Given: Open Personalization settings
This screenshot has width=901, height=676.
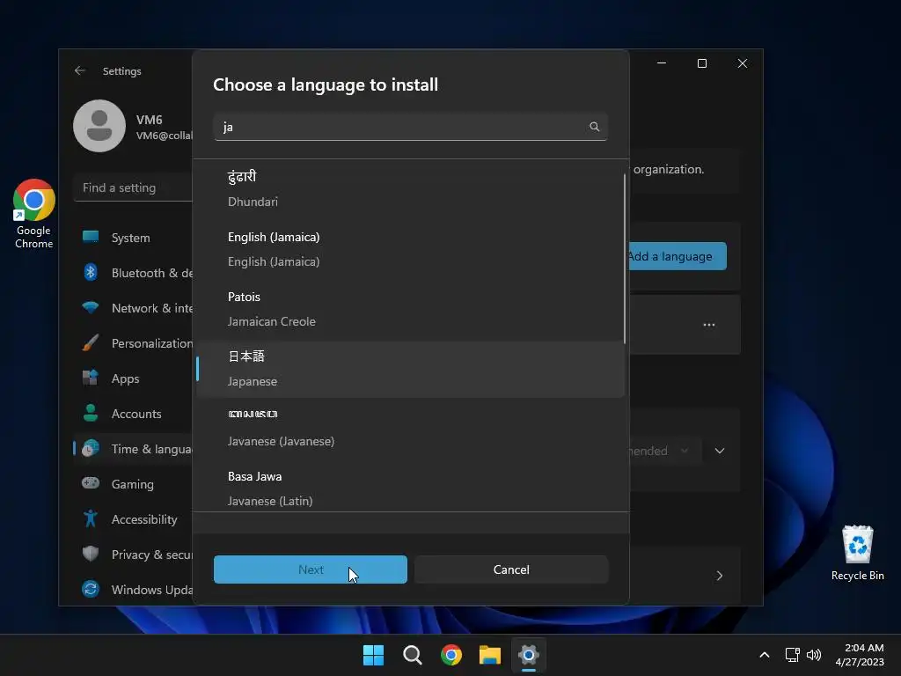Looking at the screenshot, I should (x=134, y=343).
